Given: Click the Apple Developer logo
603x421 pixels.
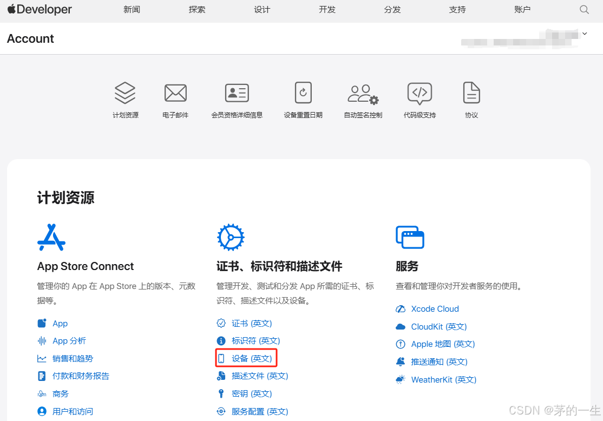Looking at the screenshot, I should [40, 9].
